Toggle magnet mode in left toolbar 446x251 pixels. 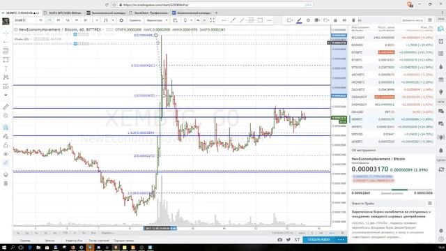[x=6, y=128]
